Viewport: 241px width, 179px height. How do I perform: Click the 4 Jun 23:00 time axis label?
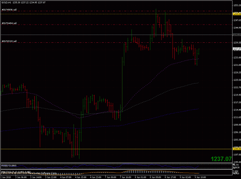pos(96,177)
